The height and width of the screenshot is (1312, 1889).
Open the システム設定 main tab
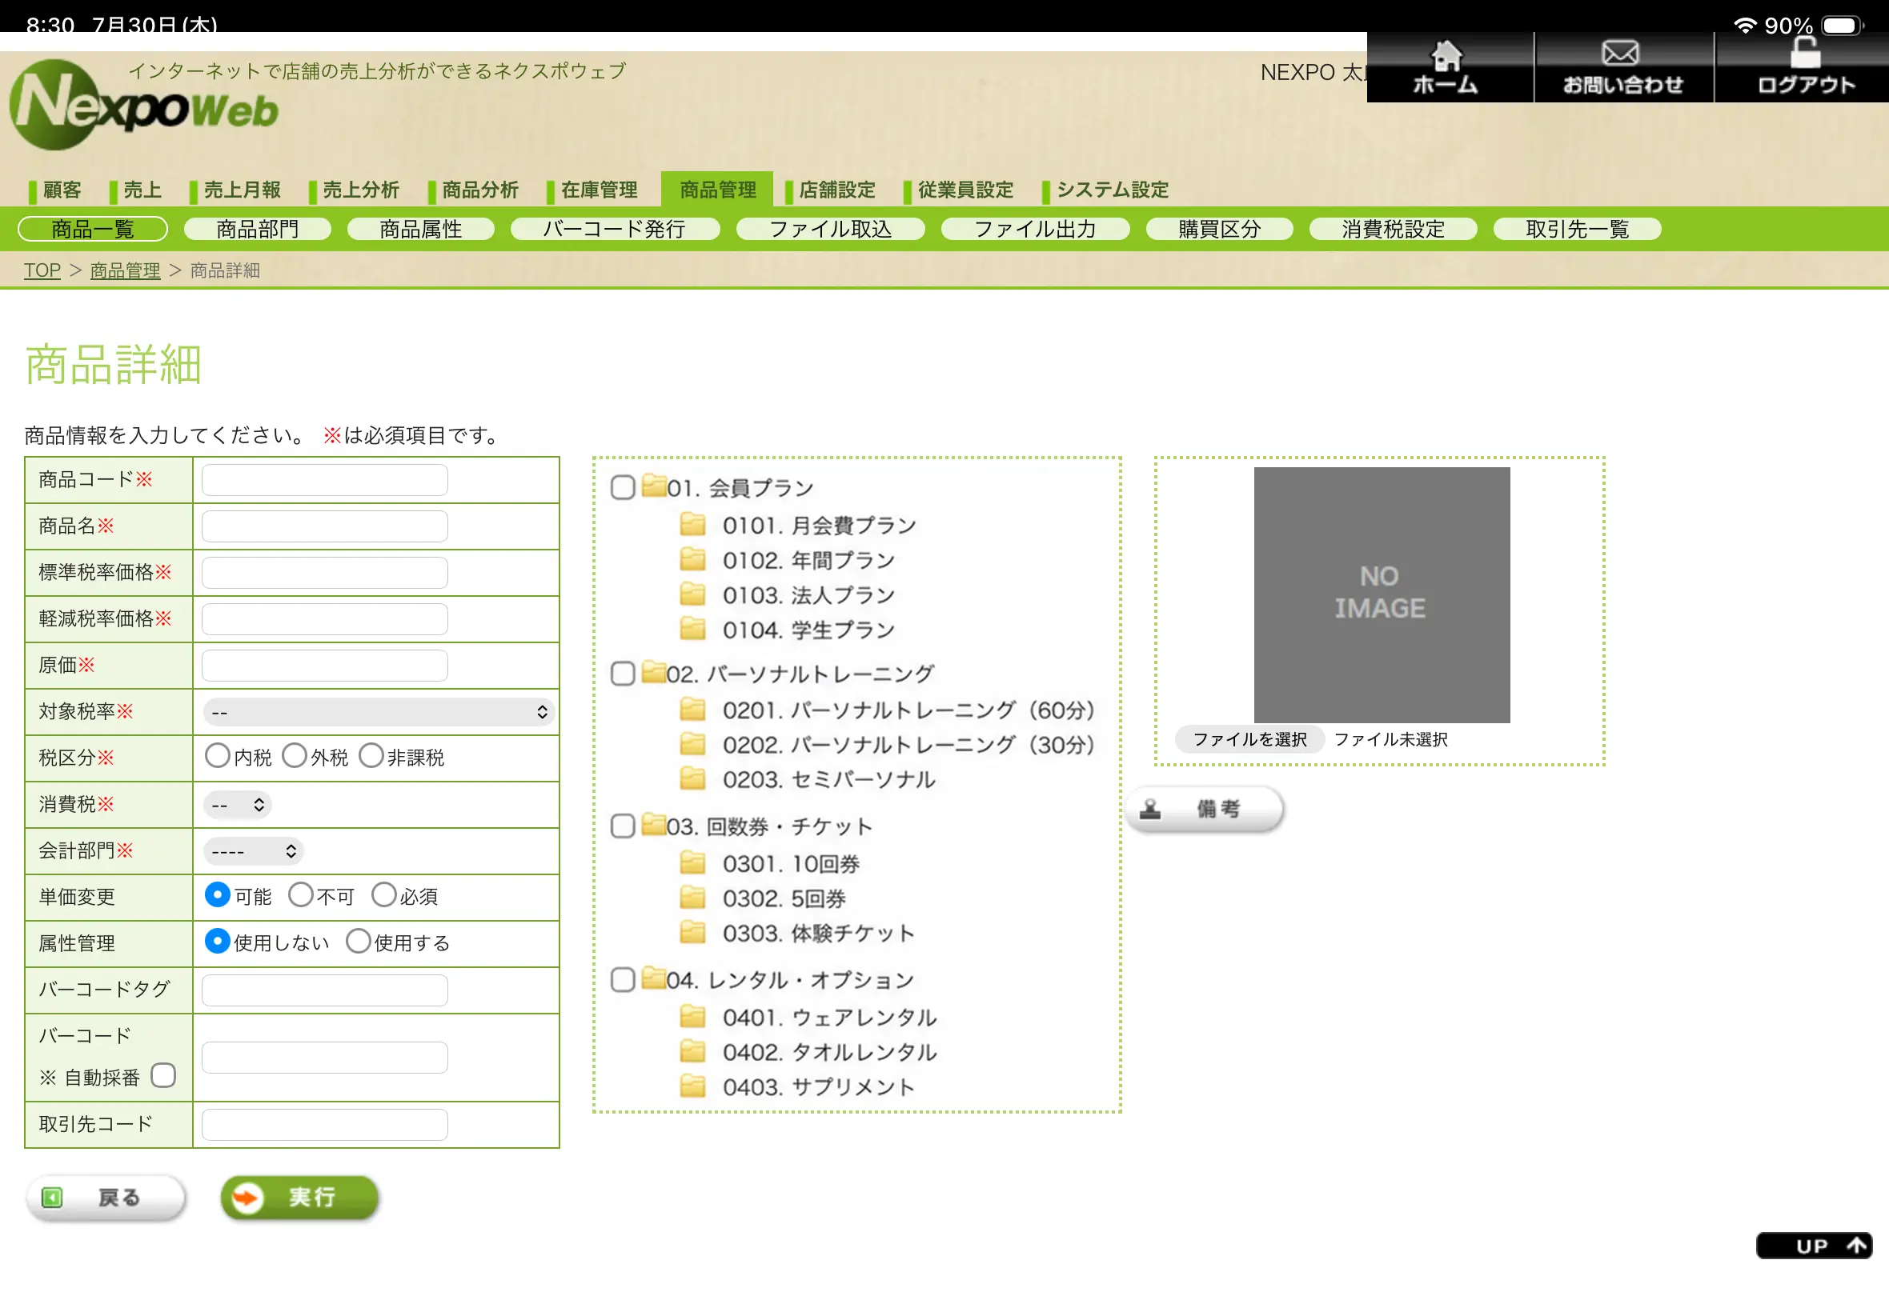1105,190
